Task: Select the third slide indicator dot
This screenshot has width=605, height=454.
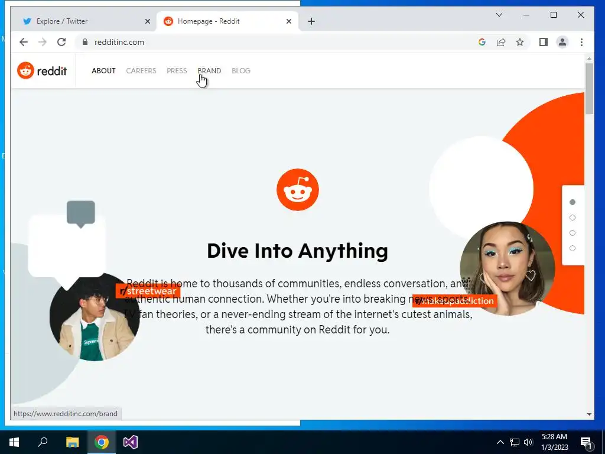Action: click(573, 233)
